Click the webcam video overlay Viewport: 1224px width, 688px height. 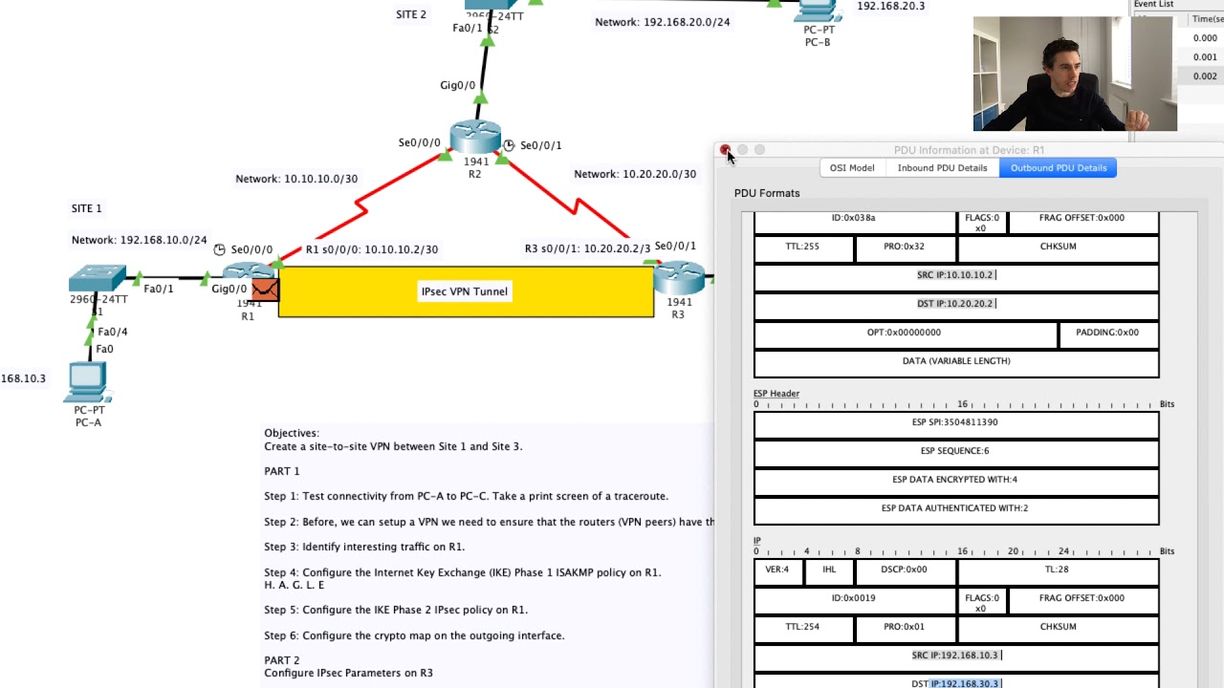(1075, 74)
